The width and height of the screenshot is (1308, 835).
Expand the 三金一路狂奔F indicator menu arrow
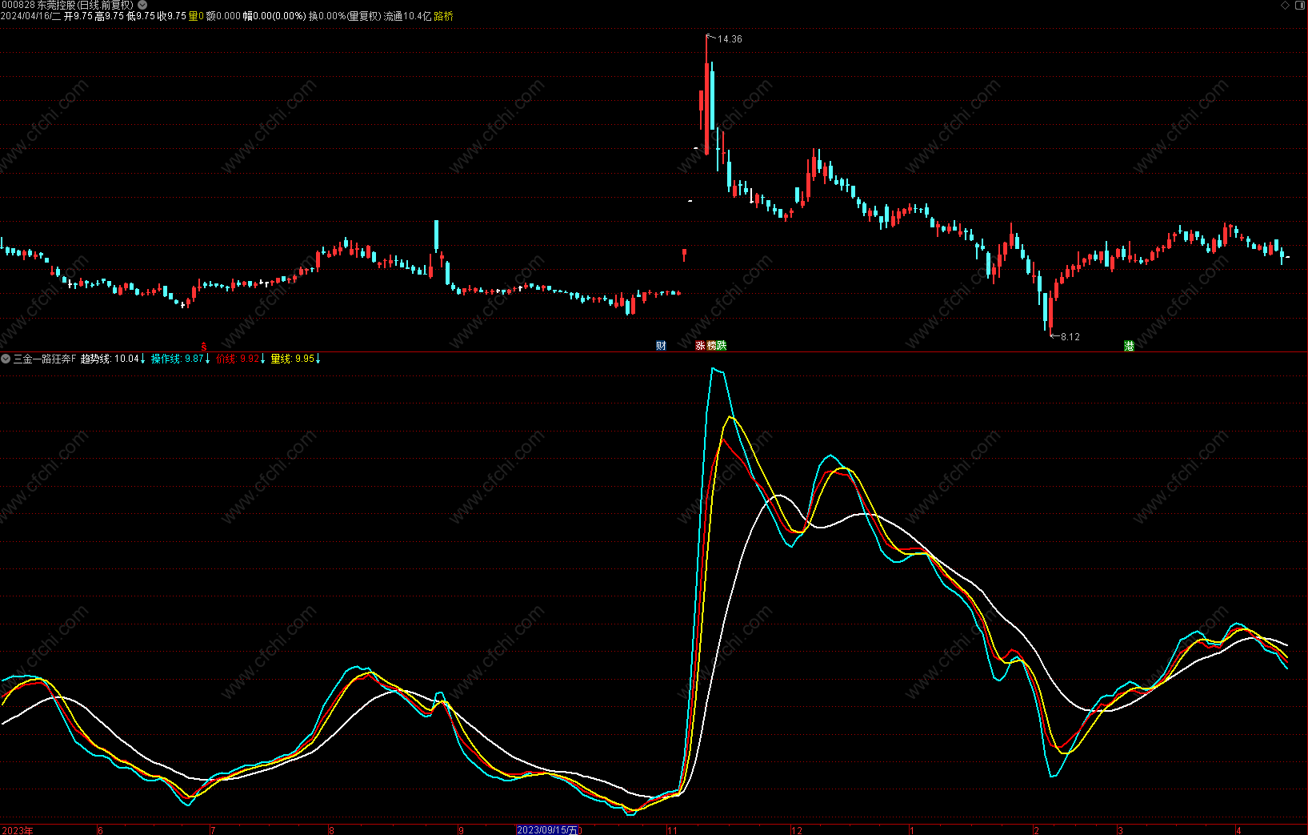coord(6,359)
